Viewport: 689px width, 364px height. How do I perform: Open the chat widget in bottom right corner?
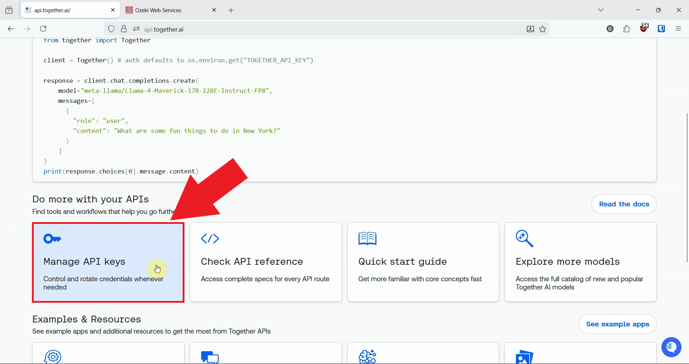(x=671, y=347)
